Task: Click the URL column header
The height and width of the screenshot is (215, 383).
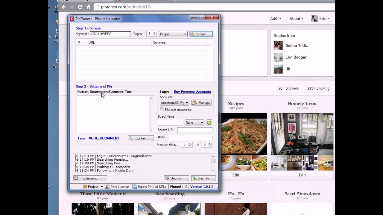Action: (x=119, y=42)
